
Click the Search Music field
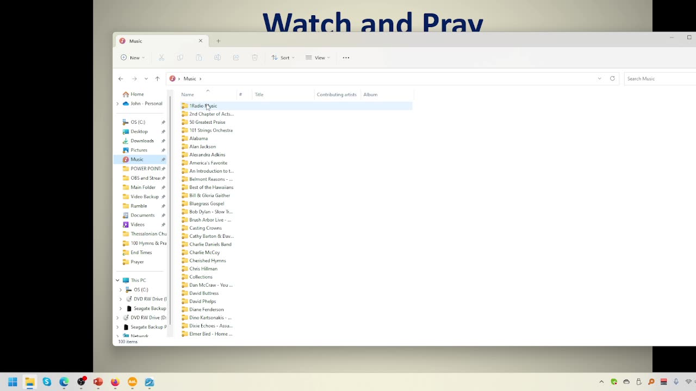[x=660, y=79]
